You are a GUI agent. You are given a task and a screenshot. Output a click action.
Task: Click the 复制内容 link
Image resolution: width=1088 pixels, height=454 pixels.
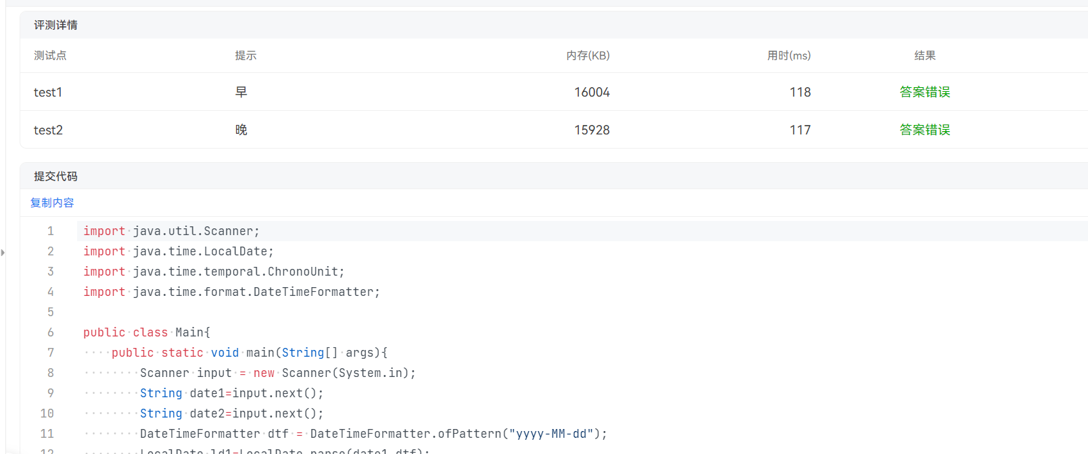[52, 203]
